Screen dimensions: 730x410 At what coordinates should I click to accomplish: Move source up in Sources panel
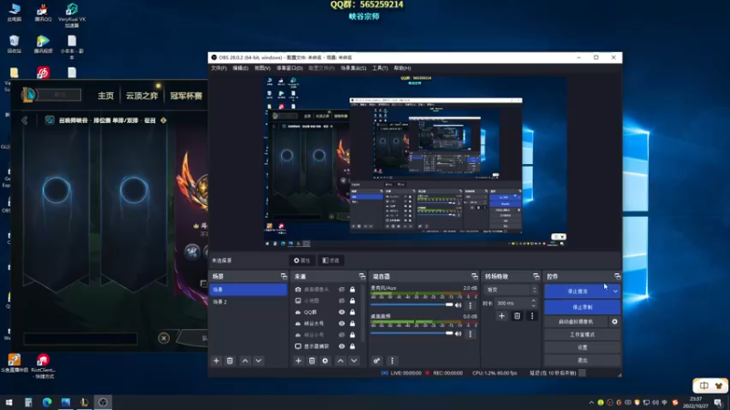point(340,361)
